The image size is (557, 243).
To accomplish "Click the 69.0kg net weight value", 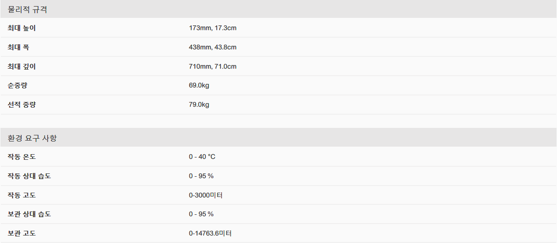I will tap(199, 86).
